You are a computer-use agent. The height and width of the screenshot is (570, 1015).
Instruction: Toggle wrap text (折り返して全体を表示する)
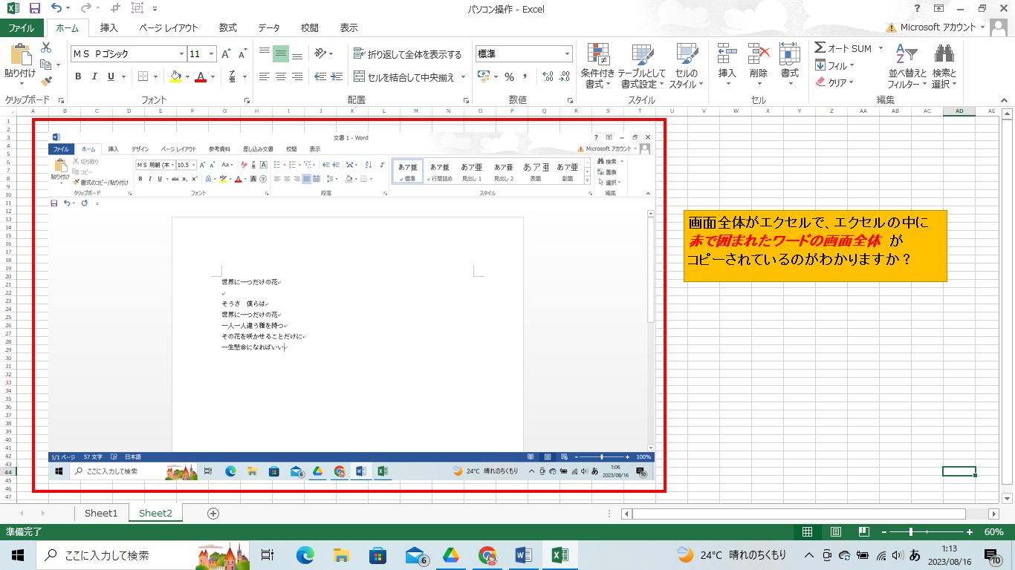click(407, 54)
